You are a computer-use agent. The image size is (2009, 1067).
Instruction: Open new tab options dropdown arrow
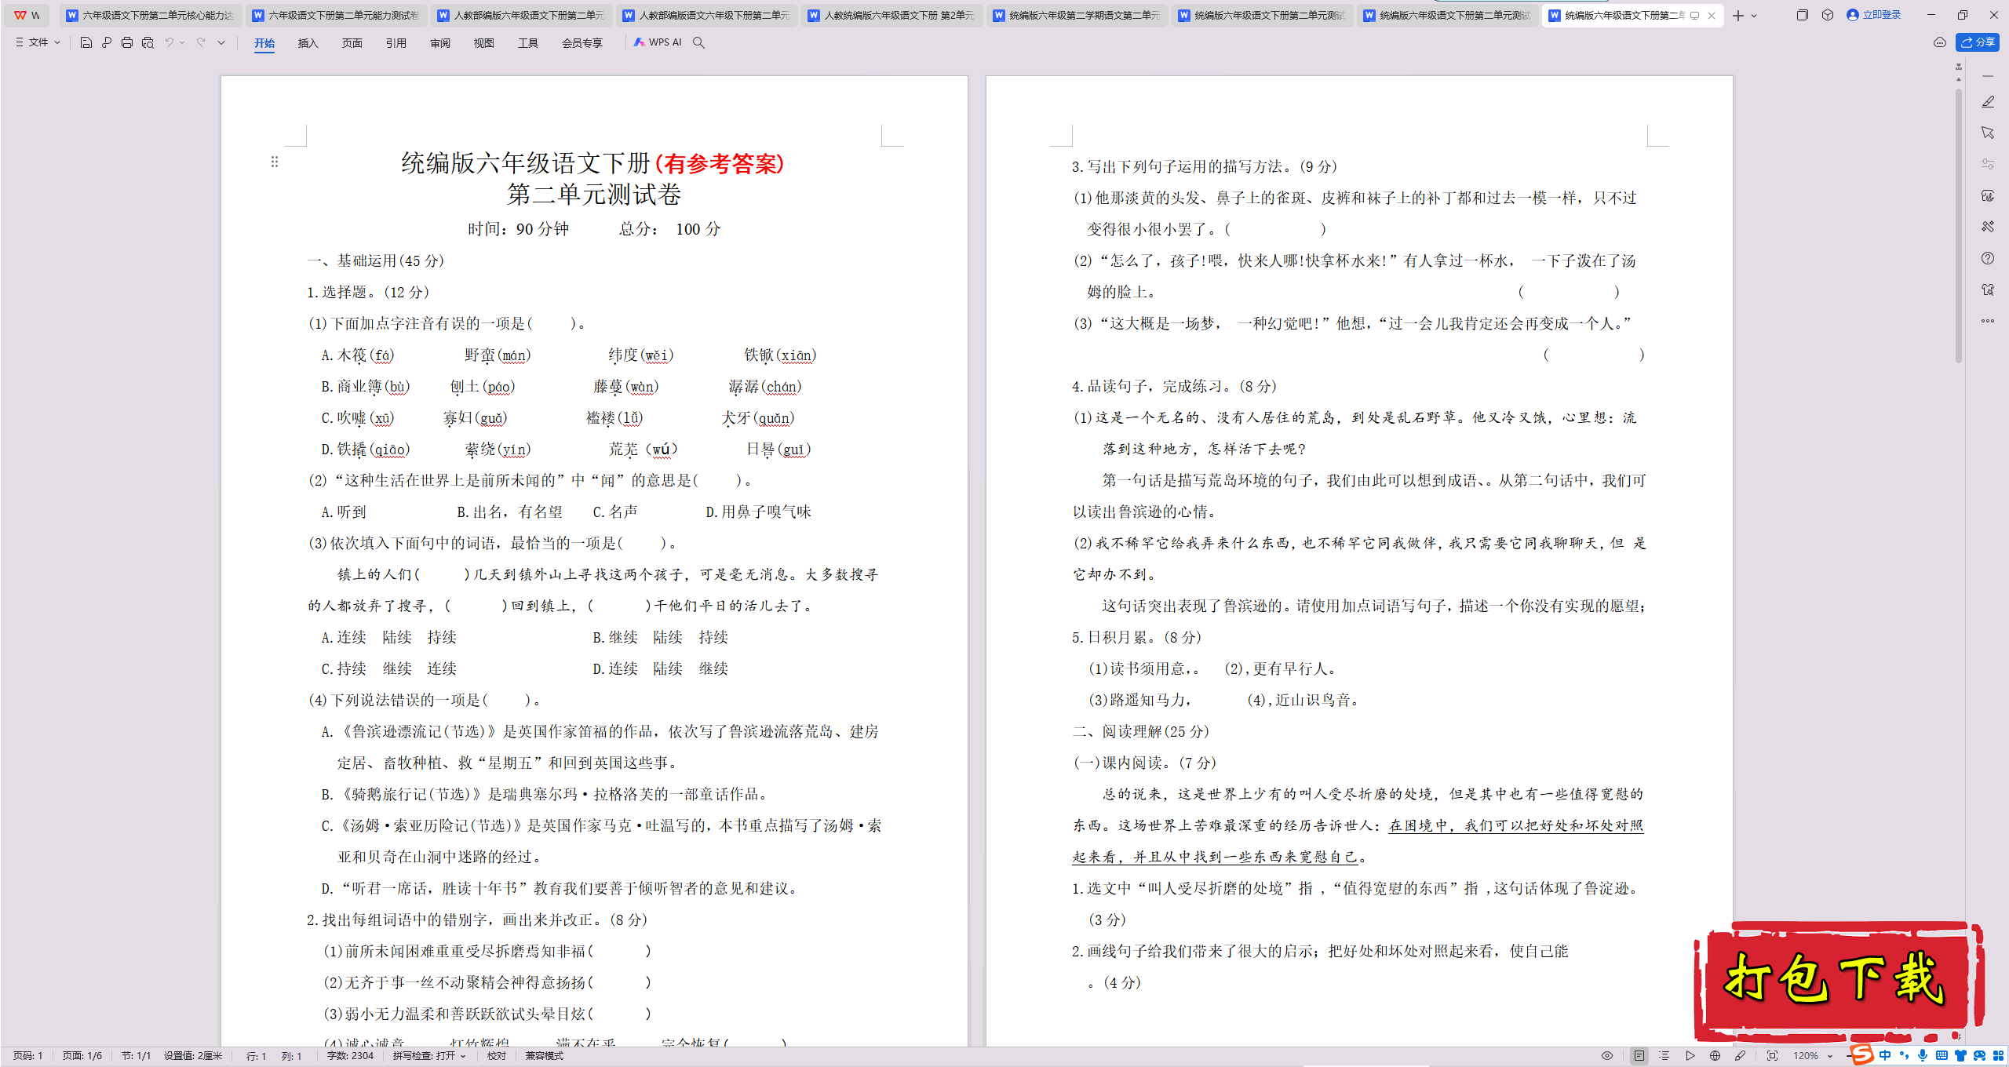tap(1754, 15)
